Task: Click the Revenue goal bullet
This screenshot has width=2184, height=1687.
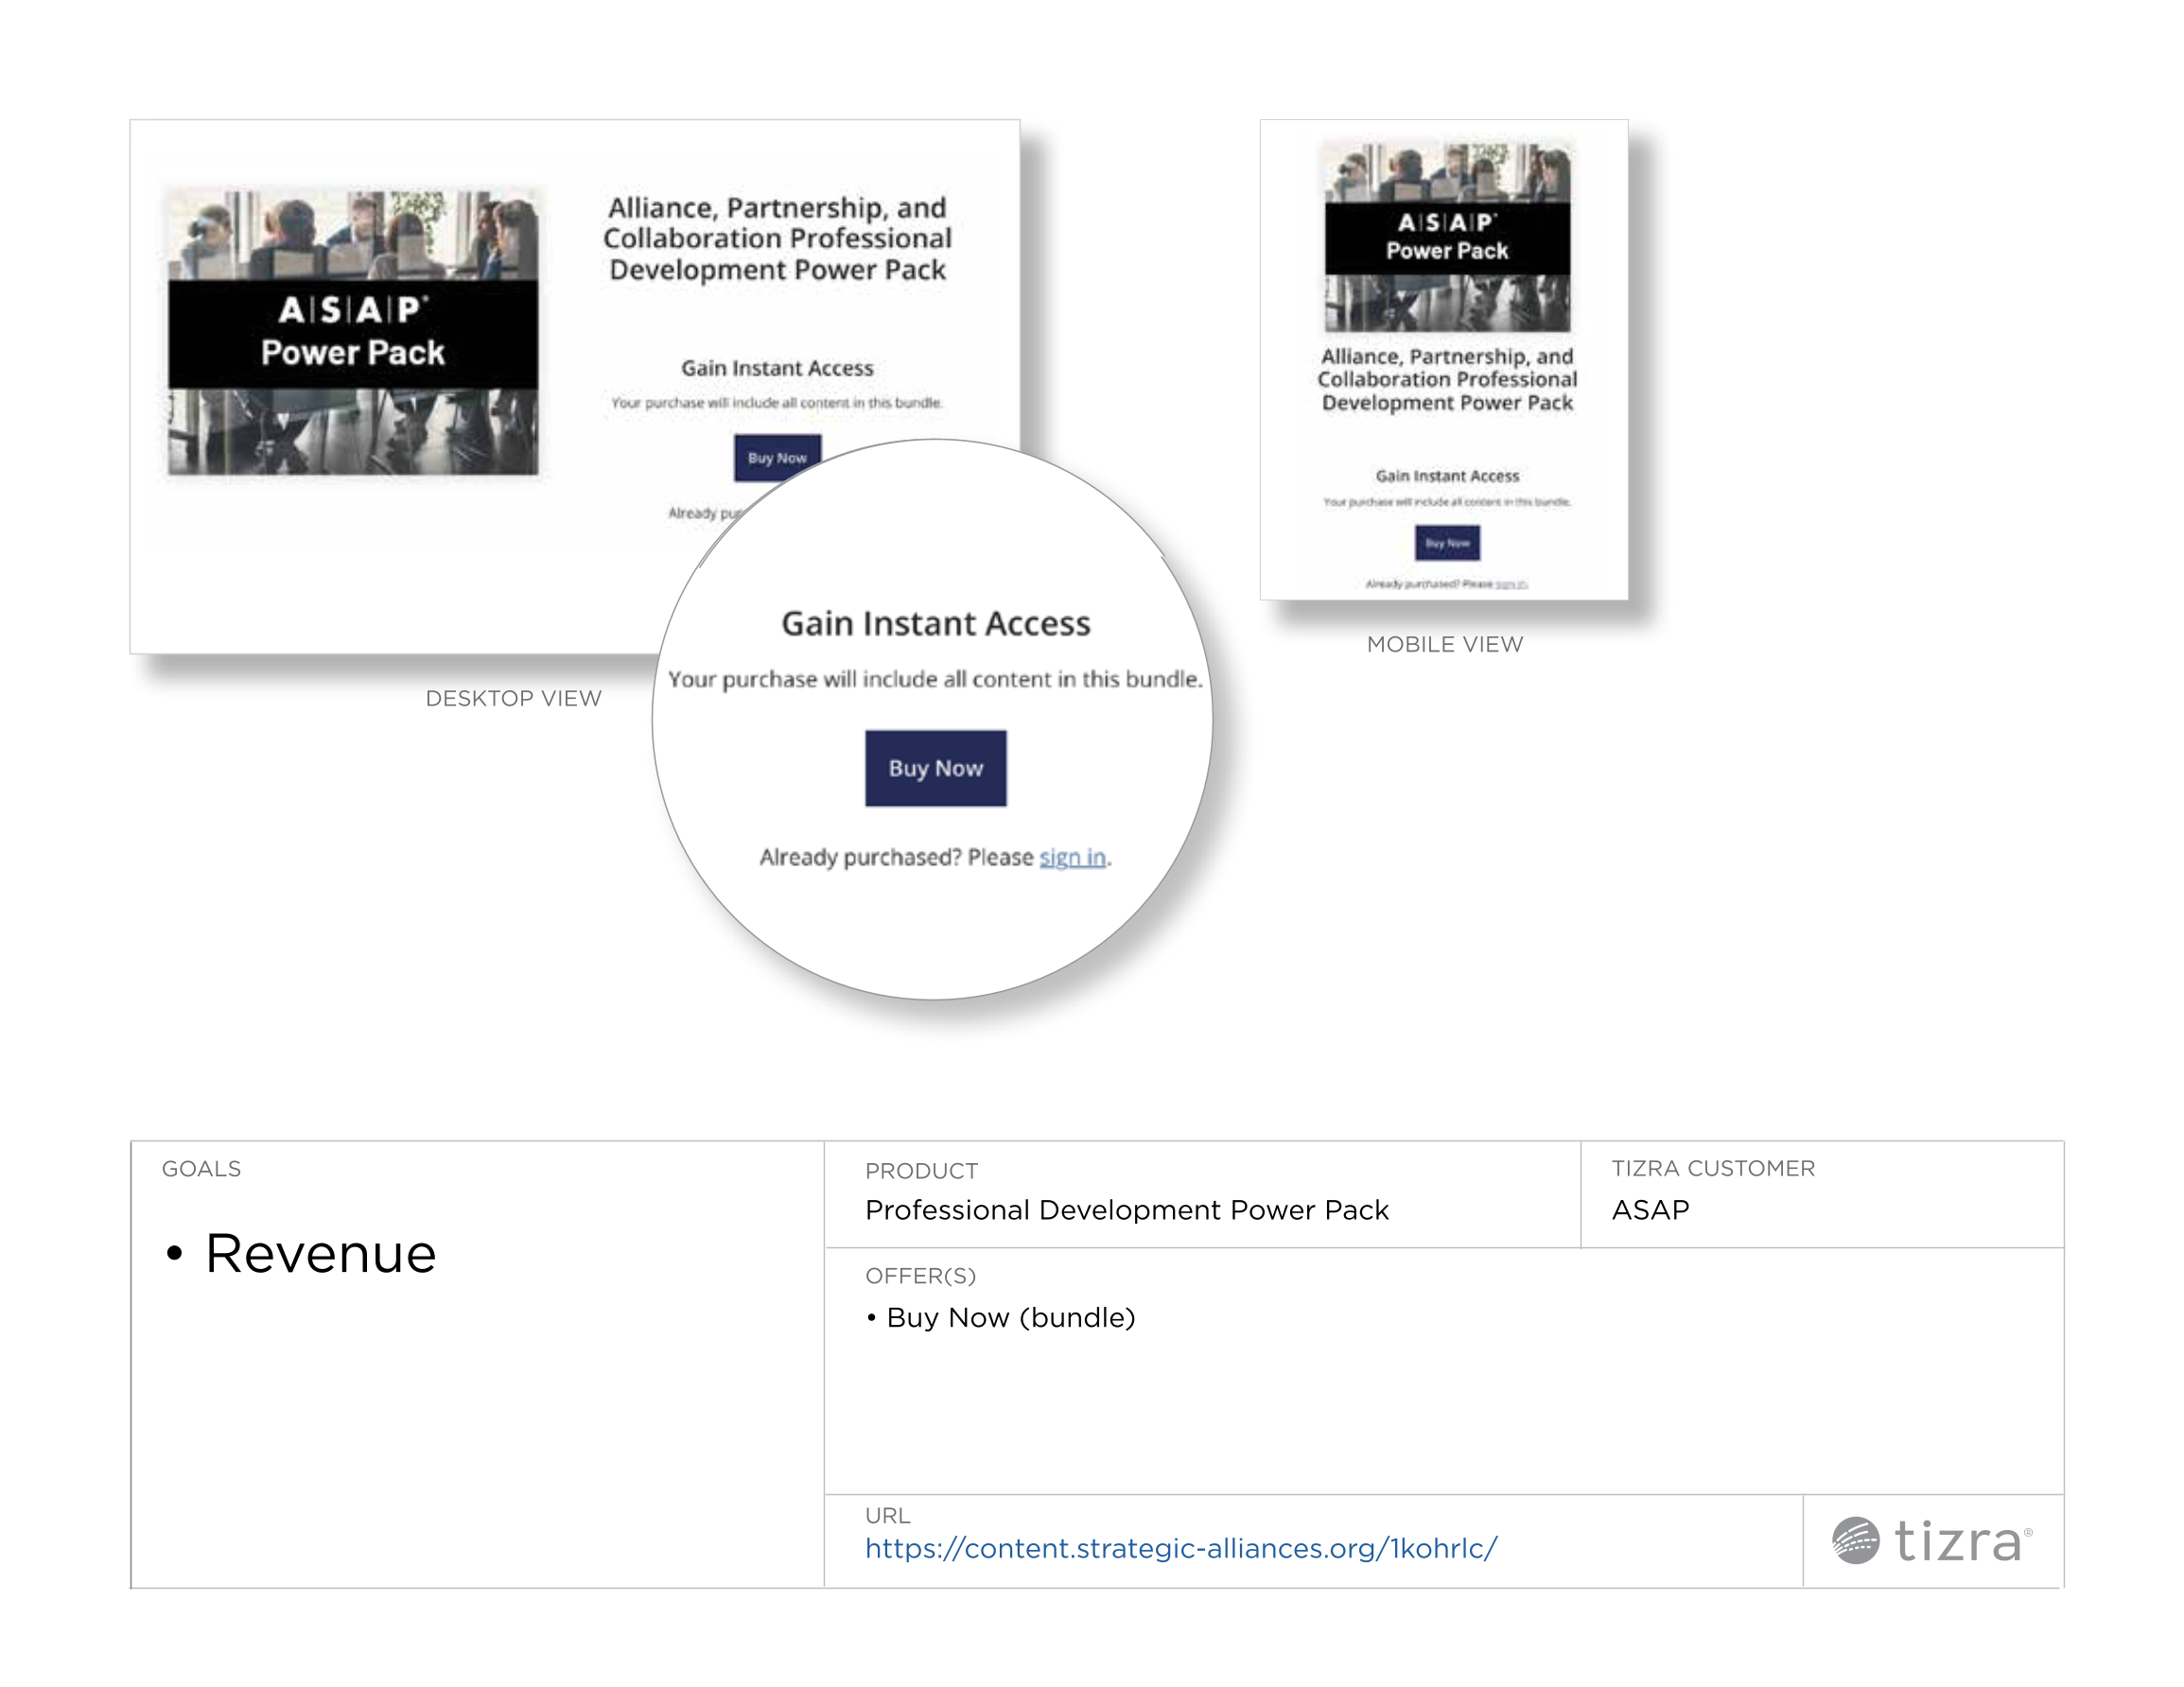Action: [320, 1253]
